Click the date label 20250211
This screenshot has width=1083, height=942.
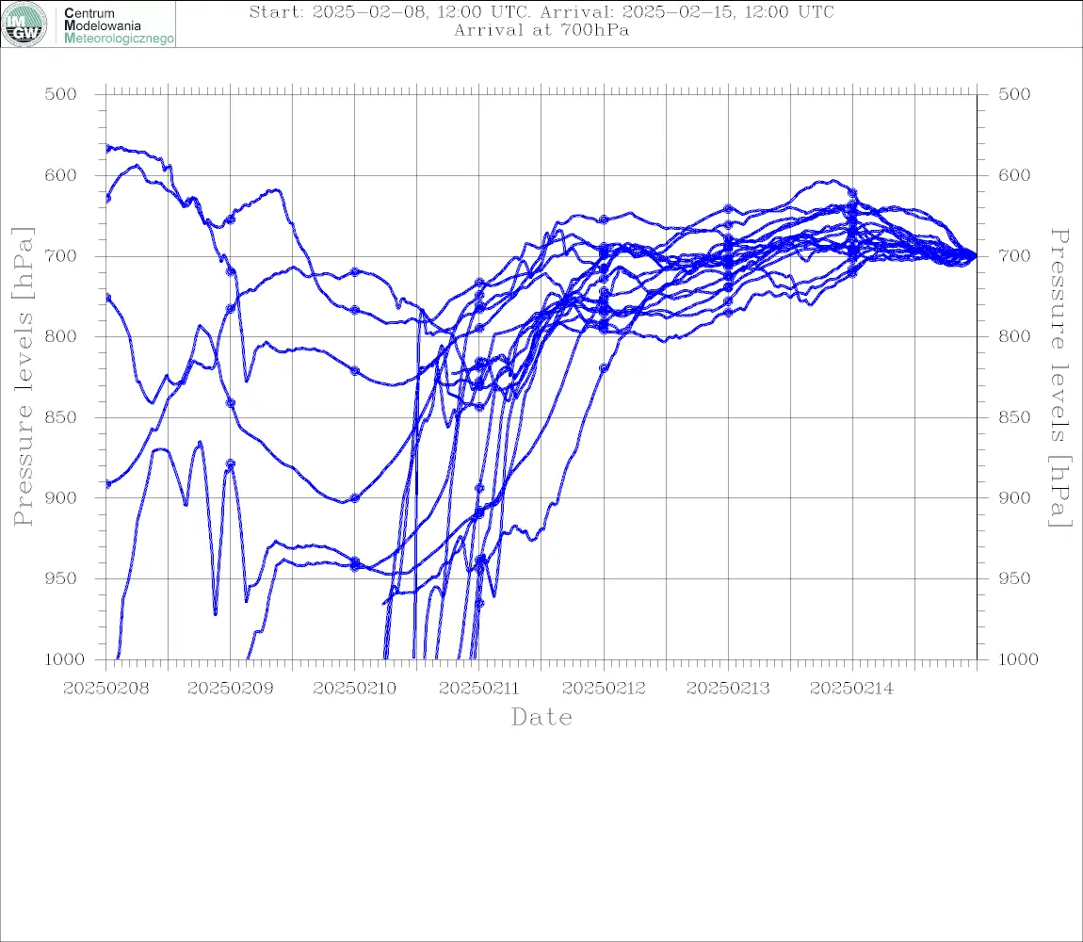coord(478,689)
